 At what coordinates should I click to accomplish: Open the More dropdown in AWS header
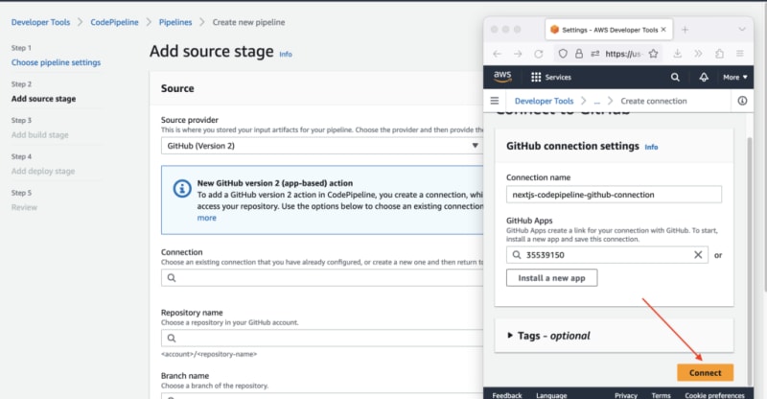click(735, 78)
